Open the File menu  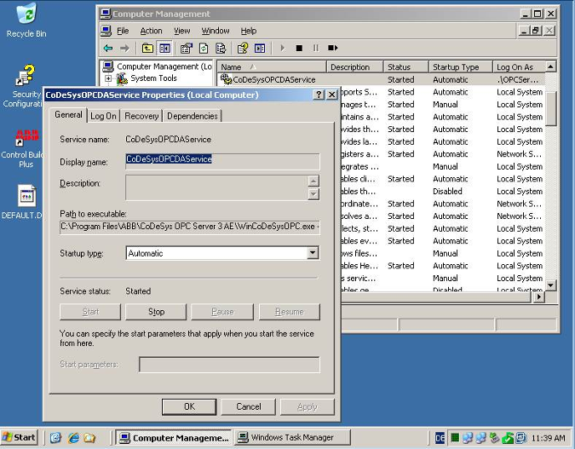click(x=123, y=31)
